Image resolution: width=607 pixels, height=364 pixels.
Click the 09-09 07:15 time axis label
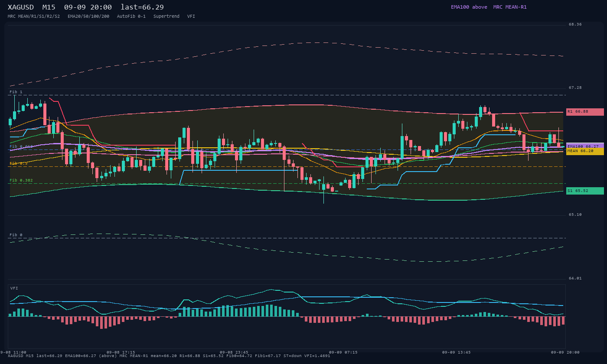point(343,353)
